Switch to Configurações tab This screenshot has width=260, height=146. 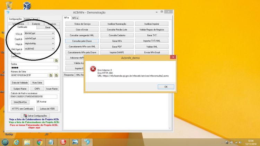pyautogui.click(x=15, y=19)
